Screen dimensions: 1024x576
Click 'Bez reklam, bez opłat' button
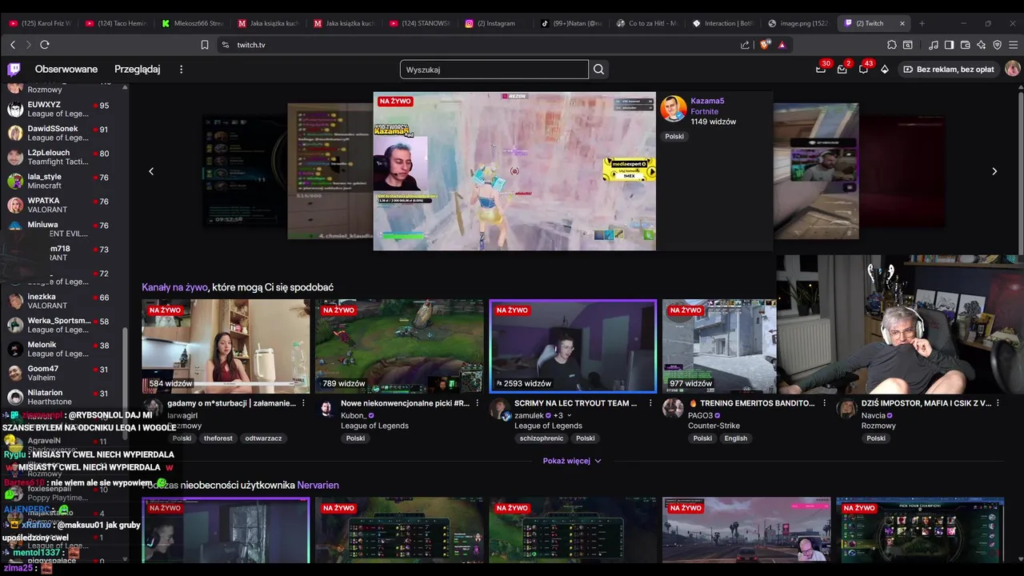point(949,70)
